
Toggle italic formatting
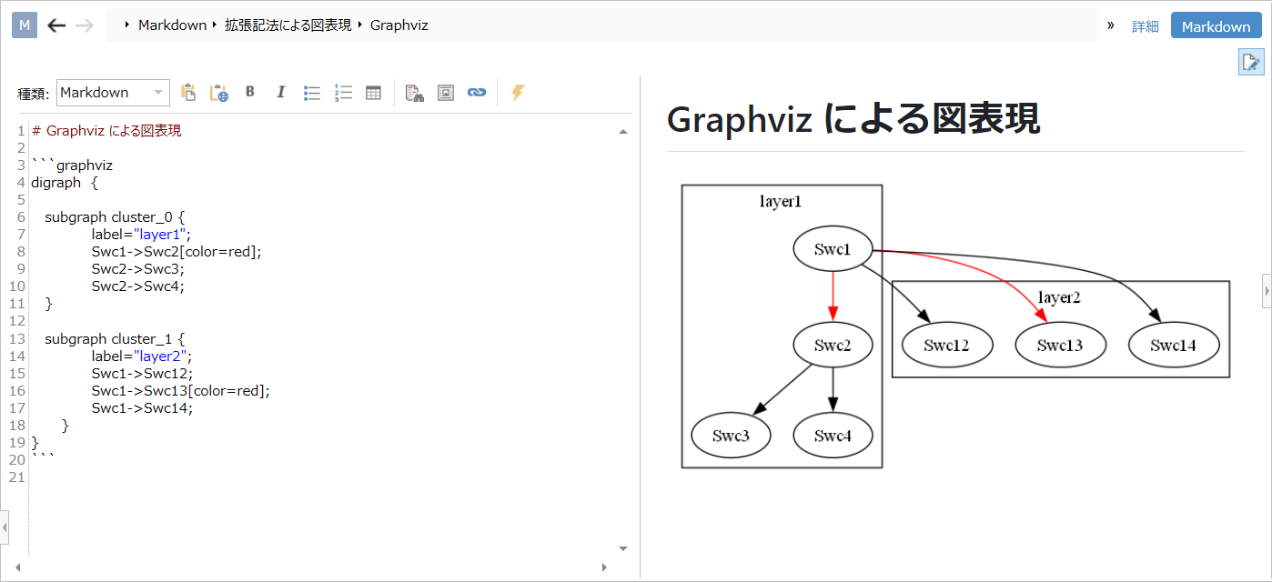(x=281, y=92)
